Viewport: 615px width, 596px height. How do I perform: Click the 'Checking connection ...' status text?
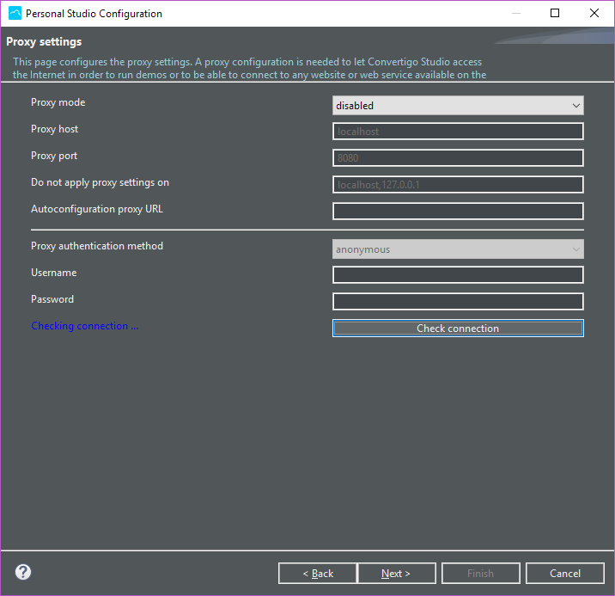[84, 326]
